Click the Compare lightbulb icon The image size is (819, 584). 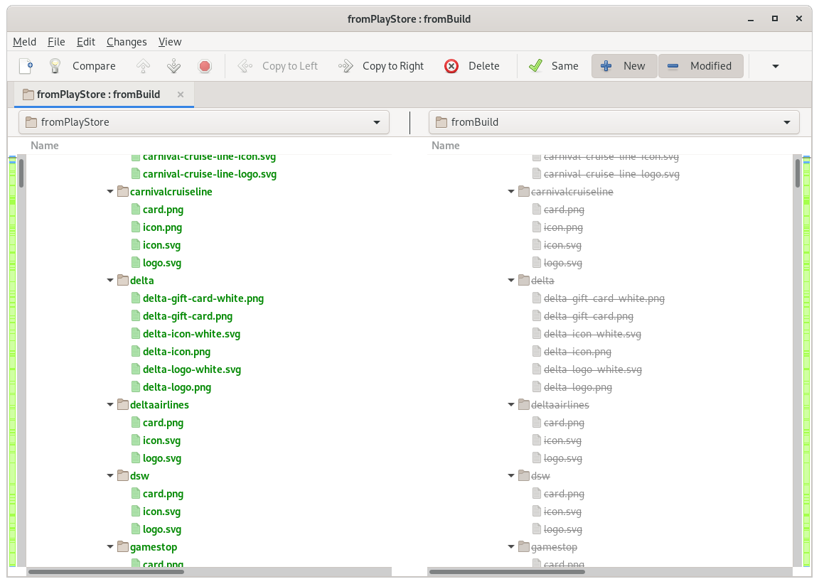[55, 66]
